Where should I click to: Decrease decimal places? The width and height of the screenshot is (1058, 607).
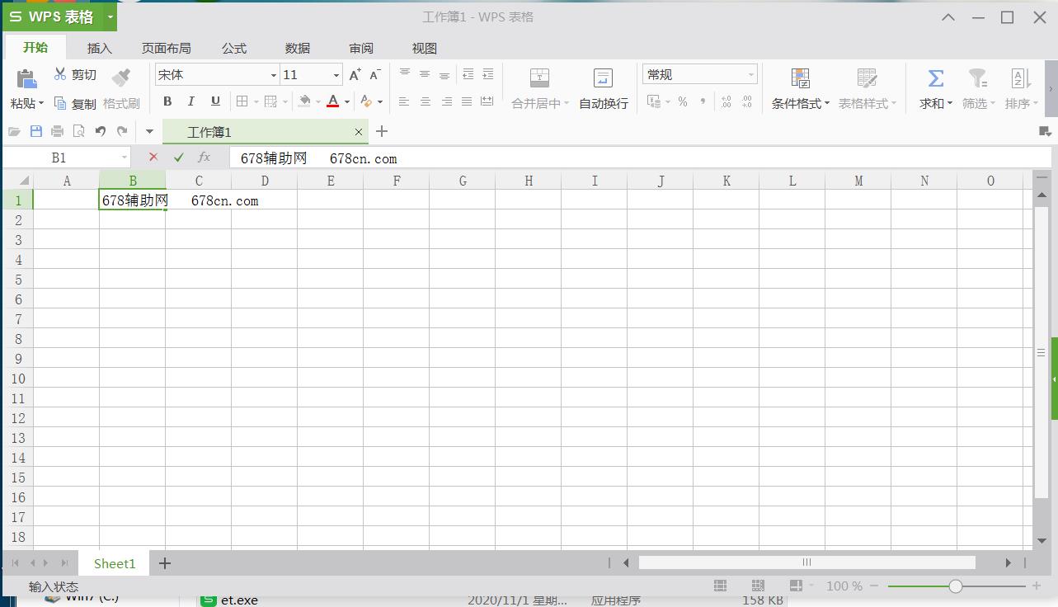point(746,101)
